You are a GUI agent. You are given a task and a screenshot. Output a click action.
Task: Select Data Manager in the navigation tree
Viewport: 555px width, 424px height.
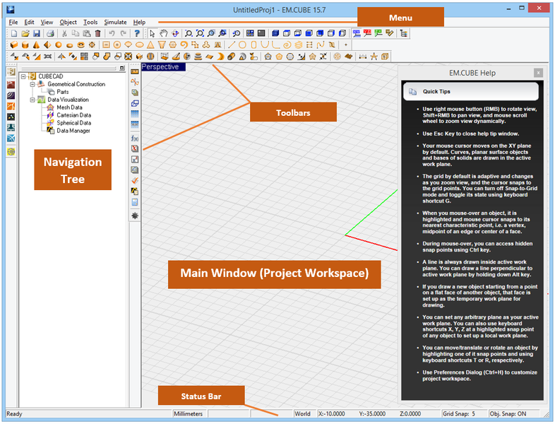(x=73, y=131)
